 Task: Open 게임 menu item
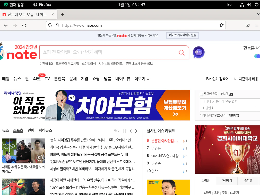coord(84,79)
